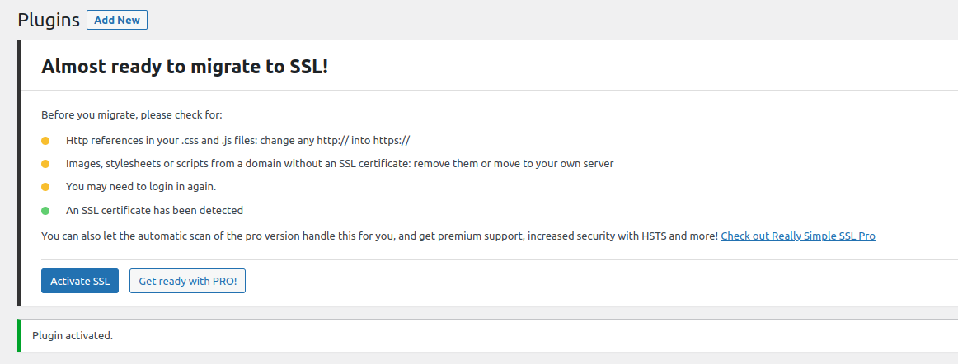Click green status dot for SSL certificate detected
Image resolution: width=958 pixels, height=364 pixels.
(x=45, y=210)
